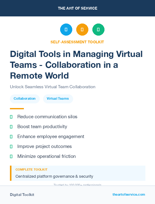Click the green circle icon
This screenshot has height=204, width=155.
(x=98, y=29)
